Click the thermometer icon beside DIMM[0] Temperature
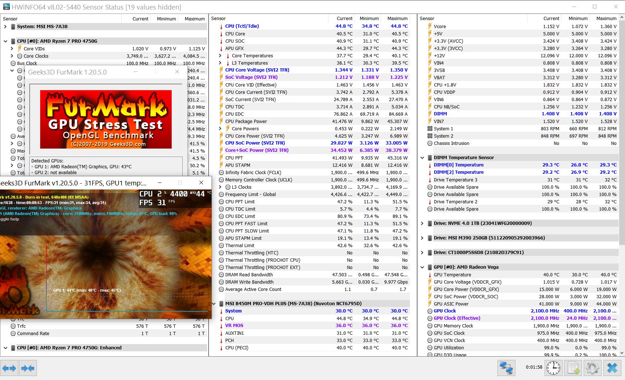This screenshot has height=380, width=625. coord(430,165)
